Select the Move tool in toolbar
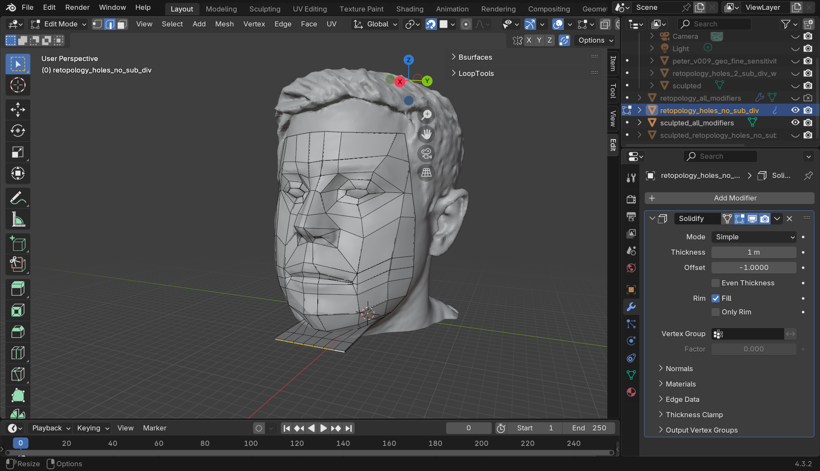The height and width of the screenshot is (471, 820). 18,109
